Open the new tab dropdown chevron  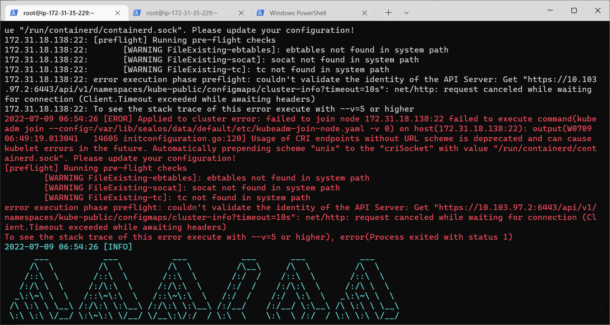[406, 13]
